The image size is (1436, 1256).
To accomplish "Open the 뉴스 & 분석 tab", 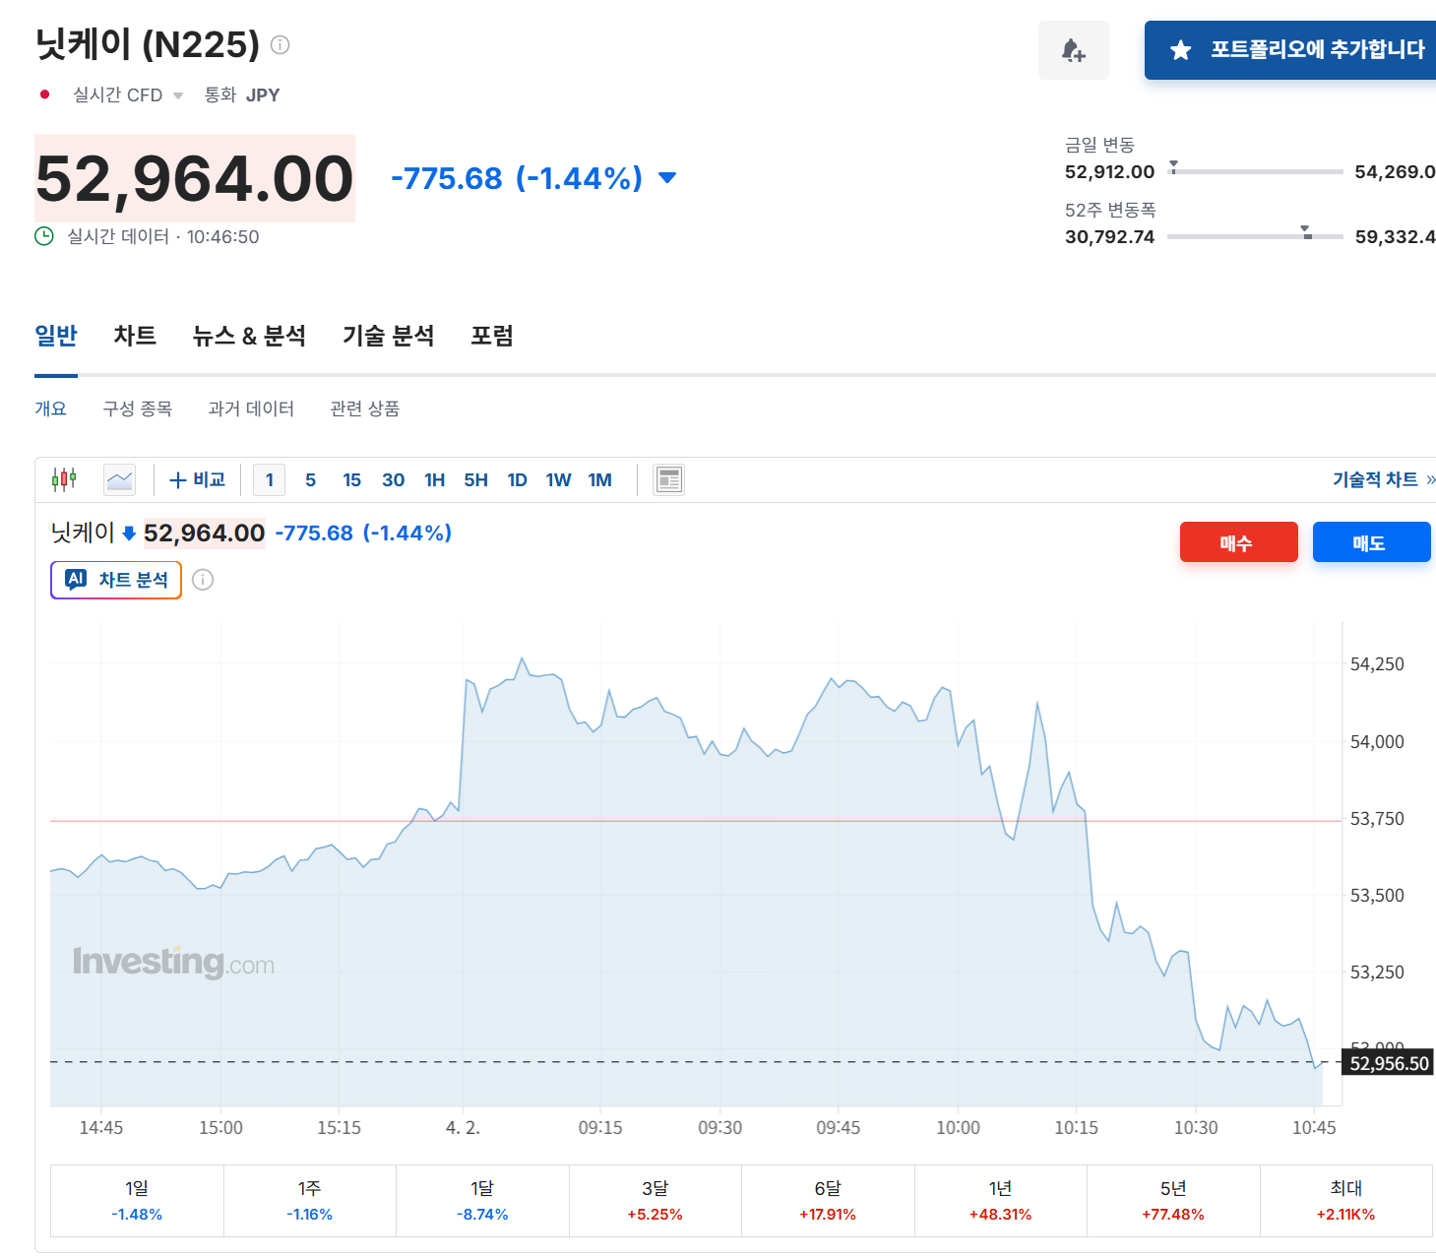I will tap(249, 336).
